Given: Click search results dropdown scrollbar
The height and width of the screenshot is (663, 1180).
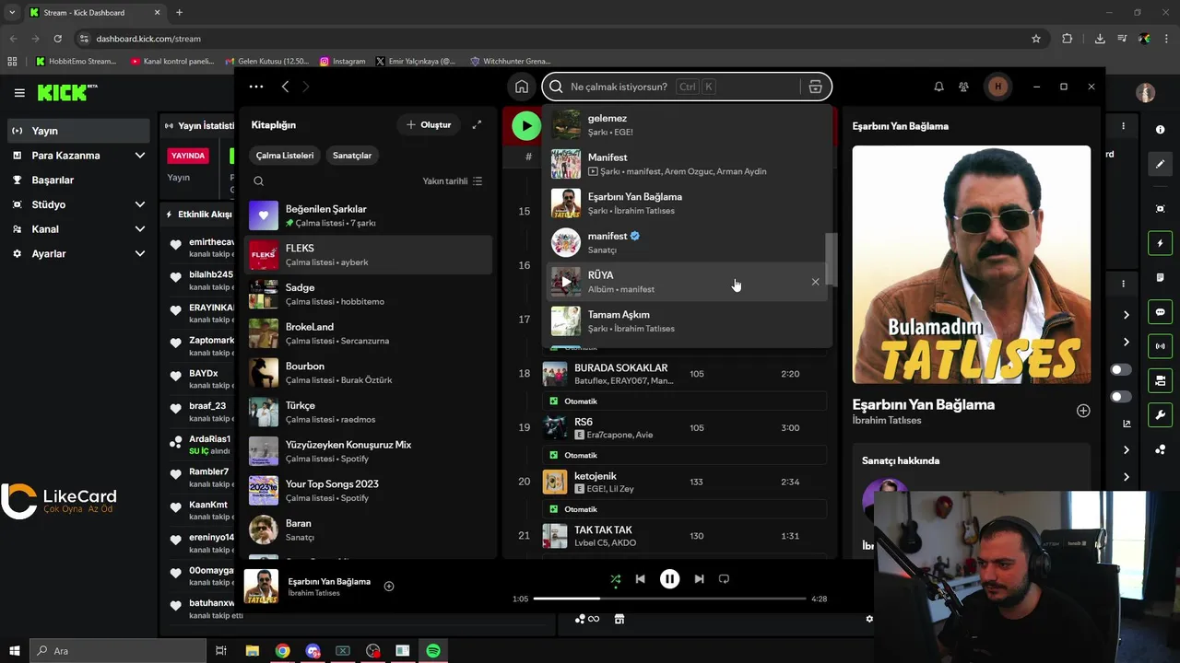Looking at the screenshot, I should coord(830,258).
